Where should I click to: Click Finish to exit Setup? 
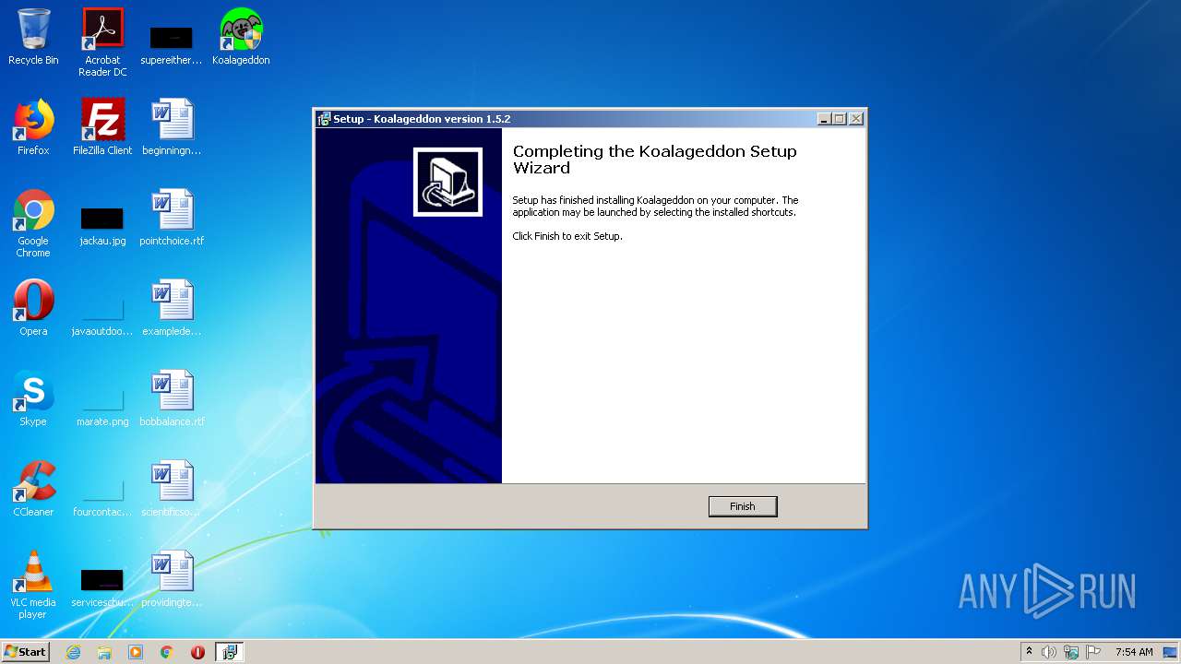click(x=743, y=506)
